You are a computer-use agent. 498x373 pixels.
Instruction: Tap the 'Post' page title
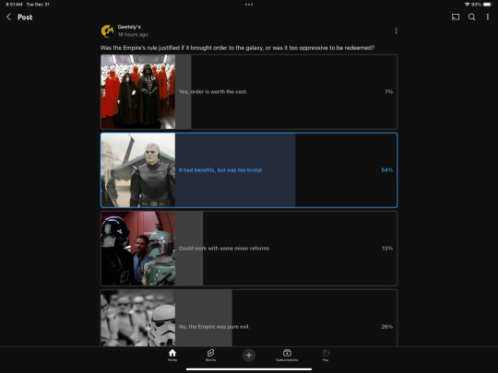(25, 17)
